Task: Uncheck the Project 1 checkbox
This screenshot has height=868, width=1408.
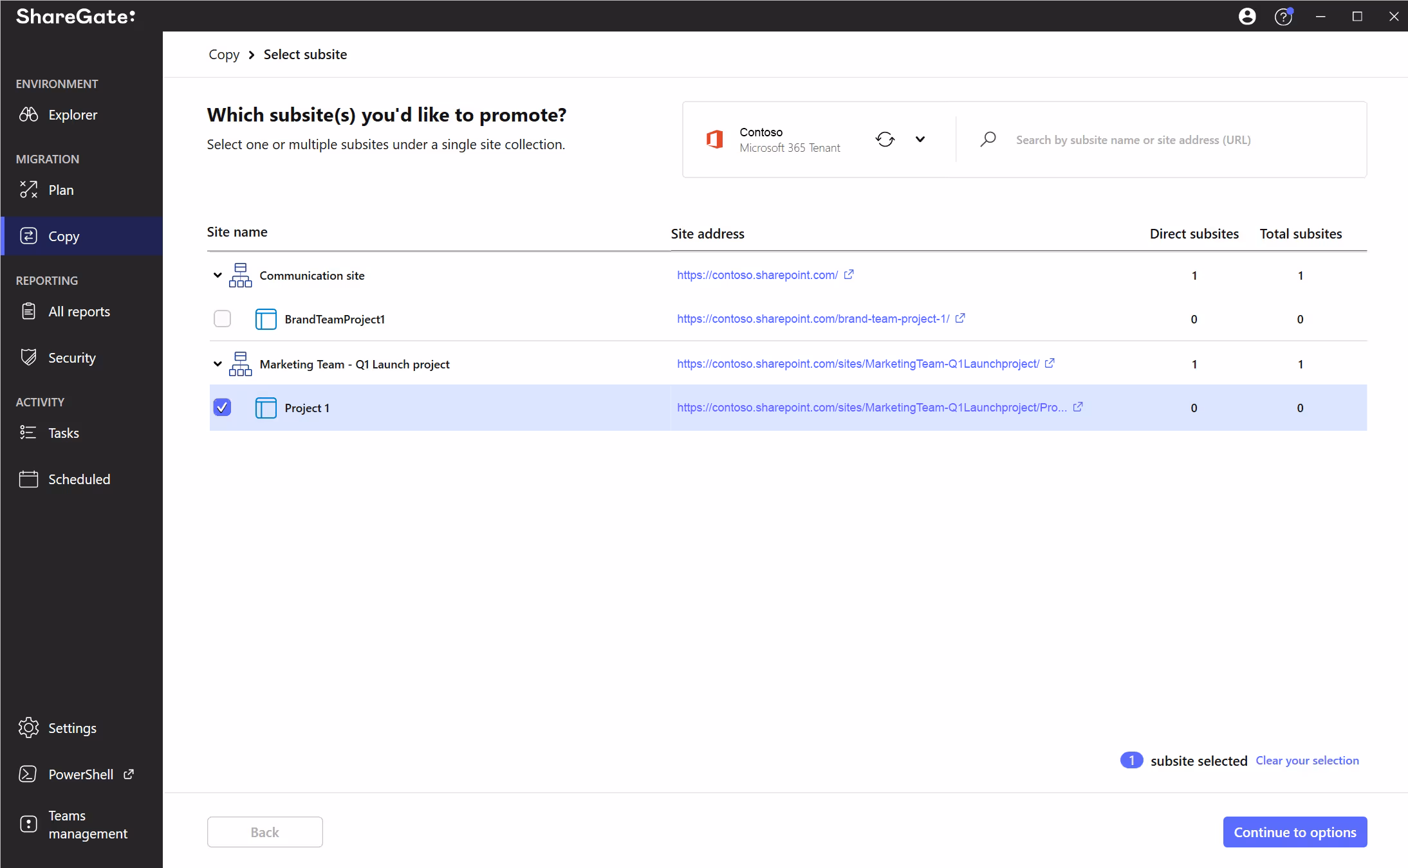Action: [x=222, y=407]
